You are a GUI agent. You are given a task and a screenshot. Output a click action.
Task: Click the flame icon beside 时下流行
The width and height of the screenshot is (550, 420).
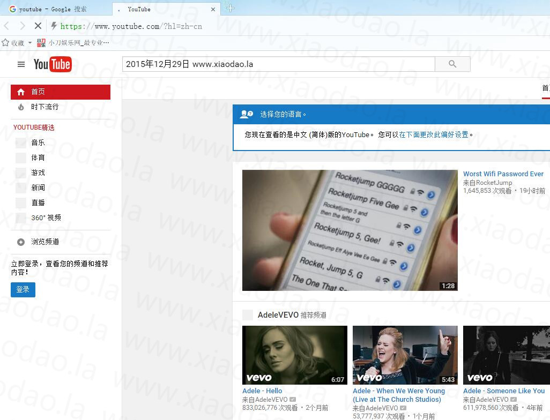tap(21, 107)
